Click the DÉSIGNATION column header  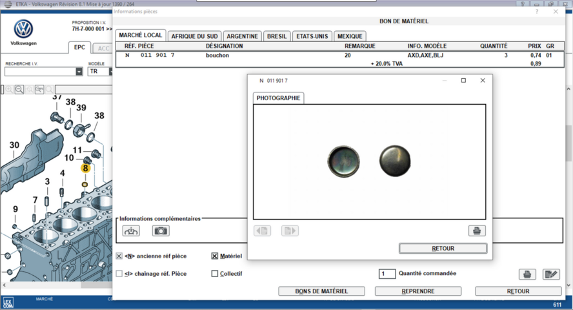(224, 46)
